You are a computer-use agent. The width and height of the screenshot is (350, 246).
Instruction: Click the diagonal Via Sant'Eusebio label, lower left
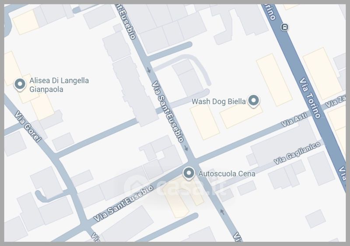point(123,203)
